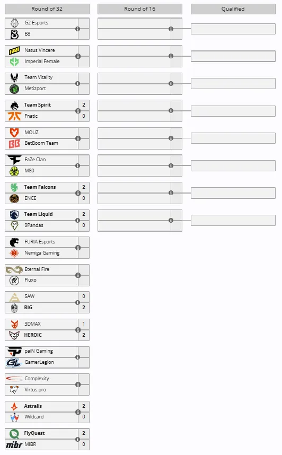Open info icon for FURIA vs Nemiga Gaming

78,248
